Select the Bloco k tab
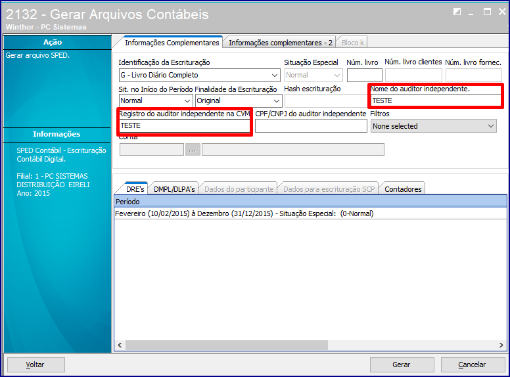The image size is (510, 377). tap(352, 43)
